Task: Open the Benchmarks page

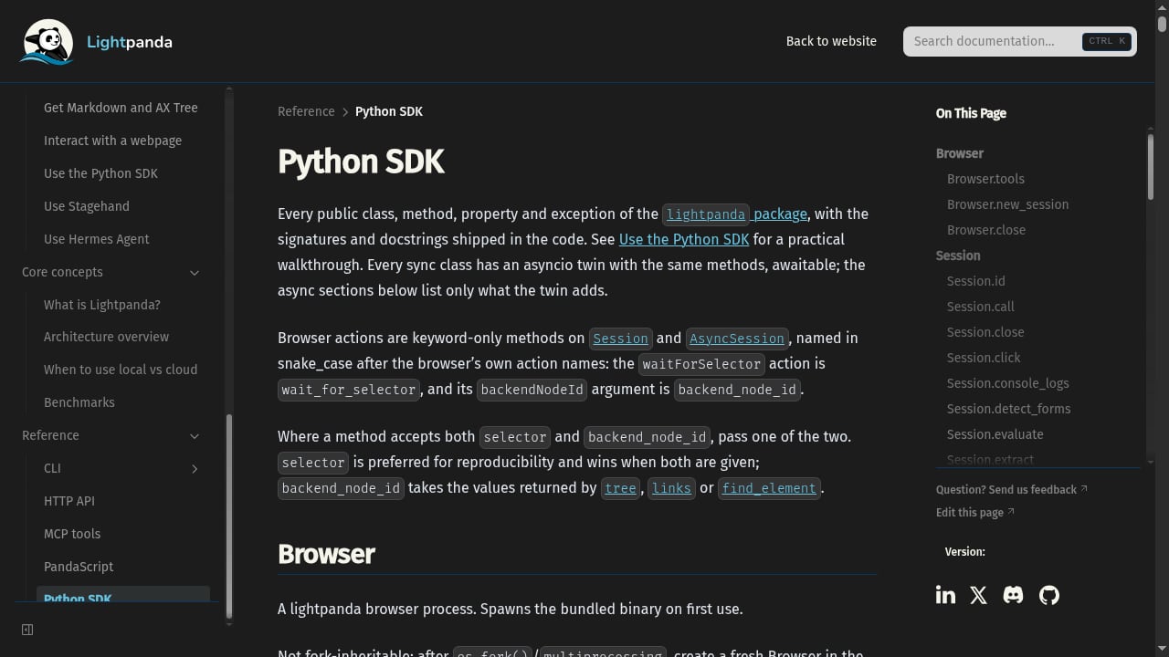Action: [x=79, y=402]
